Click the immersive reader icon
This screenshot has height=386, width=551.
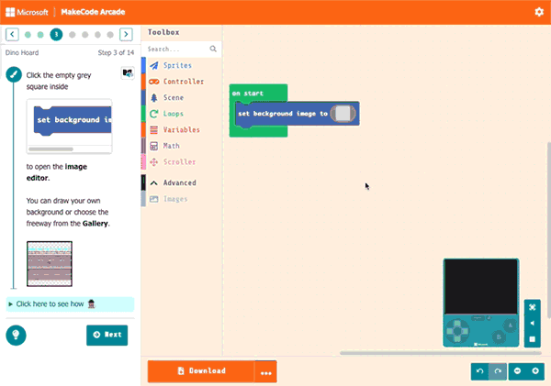(128, 73)
